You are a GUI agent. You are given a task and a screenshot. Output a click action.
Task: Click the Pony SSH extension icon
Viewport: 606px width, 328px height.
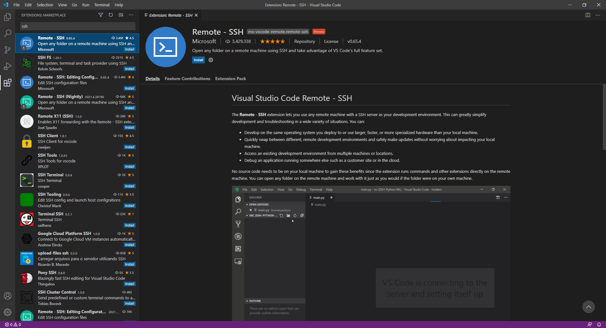27,278
